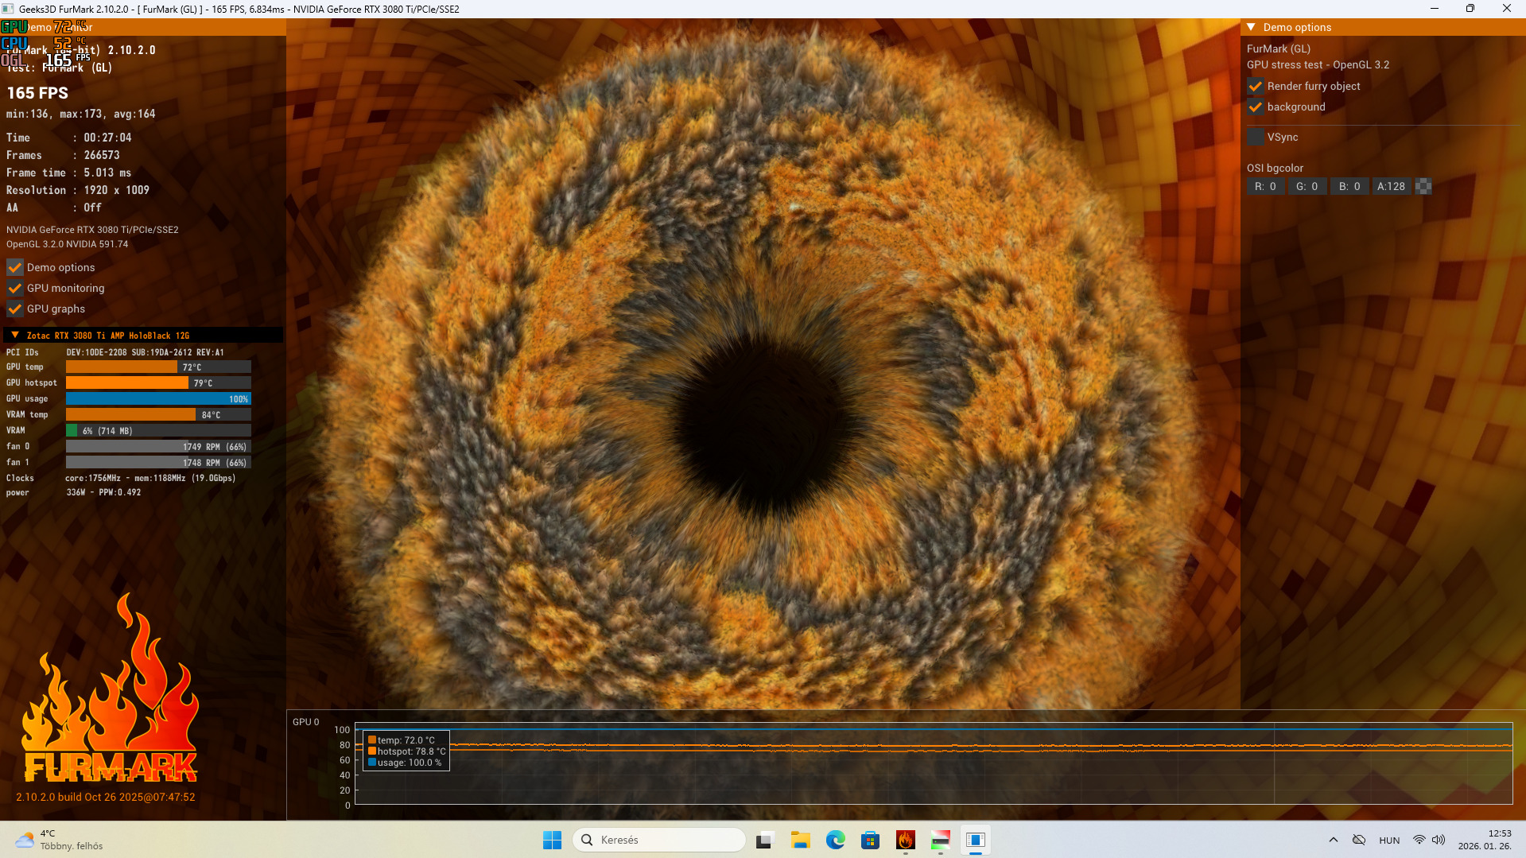The height and width of the screenshot is (858, 1526).
Task: Toggle the background rendering checkbox
Action: tap(1256, 107)
